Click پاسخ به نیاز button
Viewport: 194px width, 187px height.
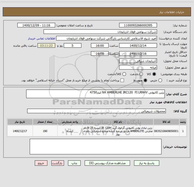(x=146, y=163)
